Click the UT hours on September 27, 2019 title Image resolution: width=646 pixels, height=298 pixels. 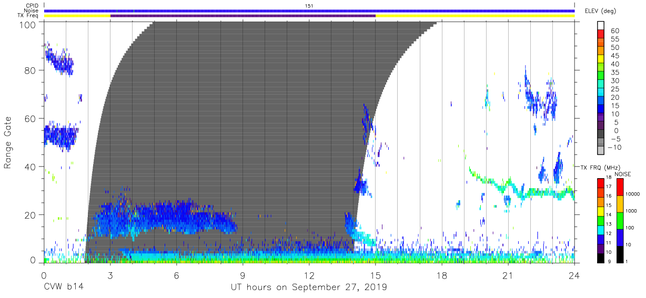coord(309,287)
